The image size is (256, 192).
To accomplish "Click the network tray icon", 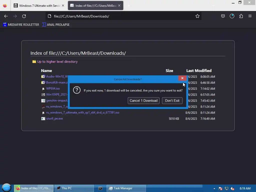I will [226, 188].
